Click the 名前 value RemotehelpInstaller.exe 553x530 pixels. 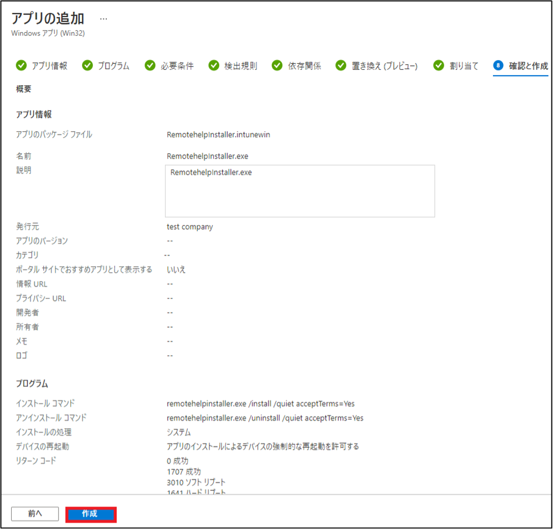coord(207,156)
